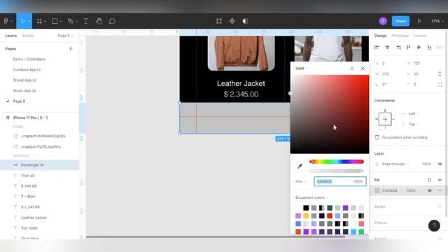Open the help question mark button

434,225
